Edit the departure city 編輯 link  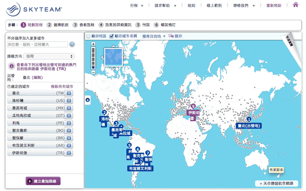pos(38,77)
